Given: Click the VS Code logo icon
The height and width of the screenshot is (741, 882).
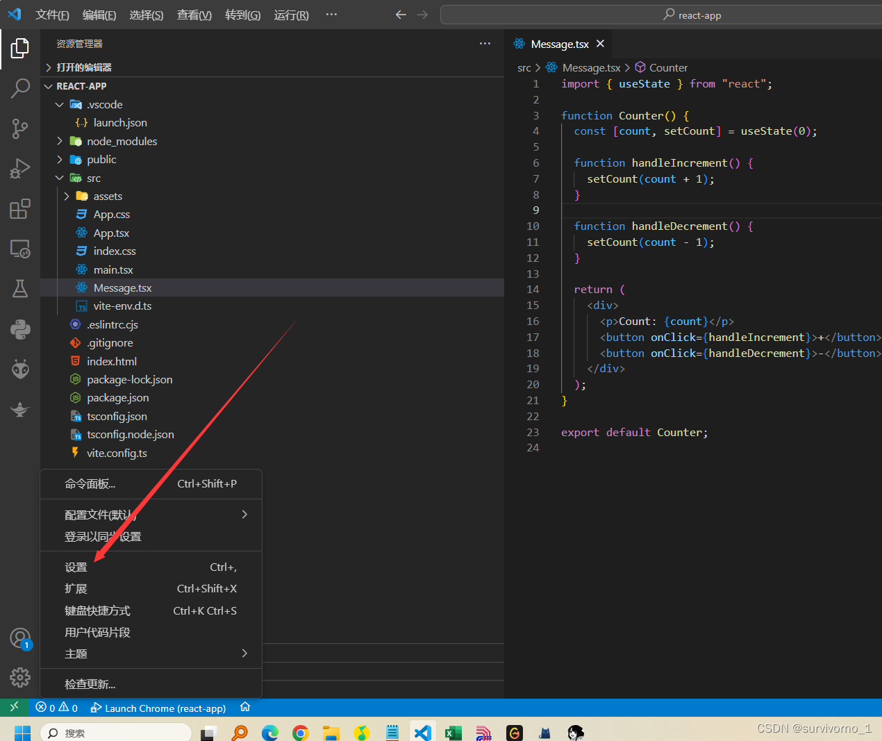Looking at the screenshot, I should coord(14,15).
